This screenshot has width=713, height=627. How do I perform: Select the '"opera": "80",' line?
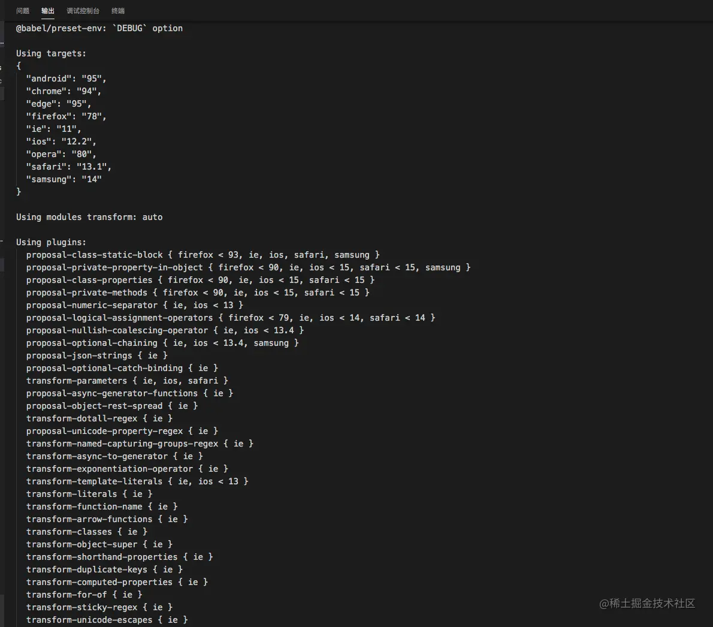61,154
